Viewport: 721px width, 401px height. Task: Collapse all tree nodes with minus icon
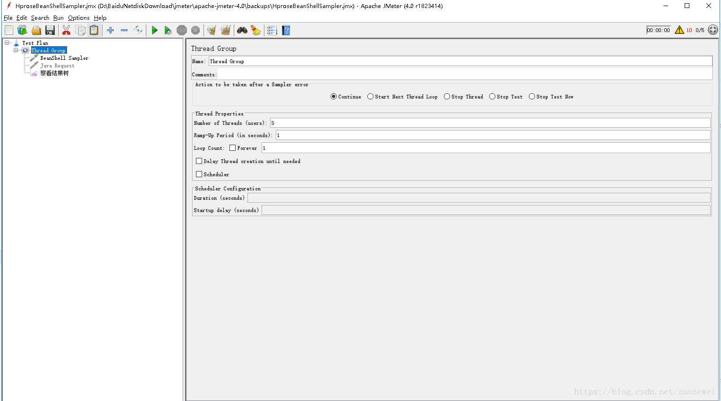(x=124, y=30)
